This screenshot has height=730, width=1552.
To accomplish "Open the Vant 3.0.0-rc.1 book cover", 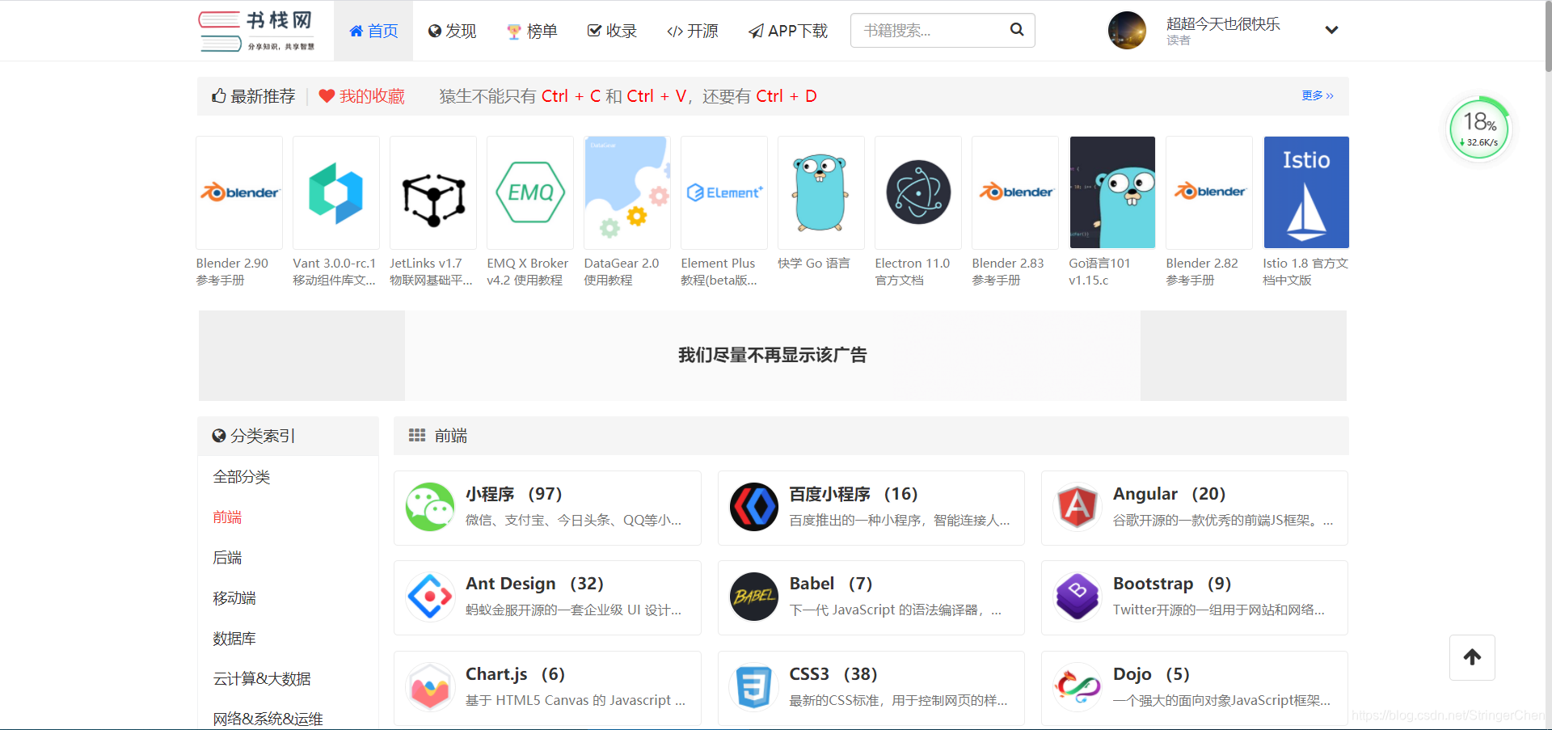I will pos(336,192).
